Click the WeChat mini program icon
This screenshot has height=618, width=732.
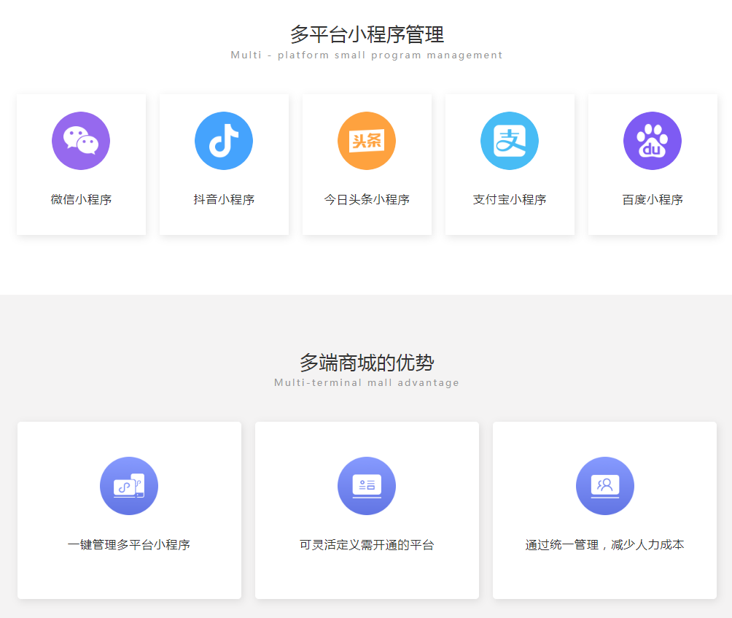(x=80, y=140)
